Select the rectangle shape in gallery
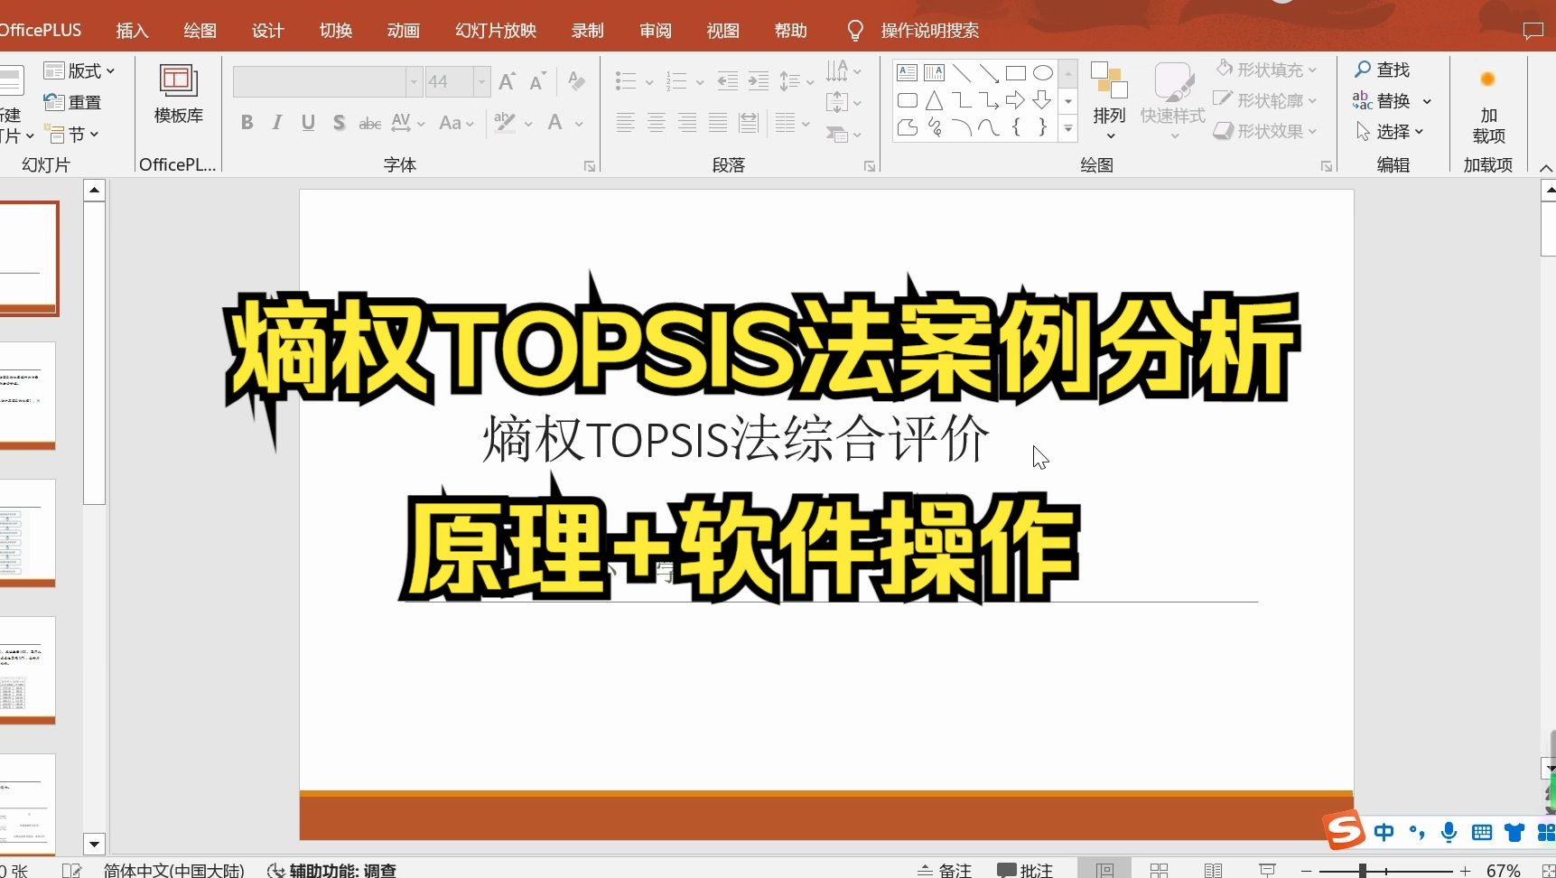Screen dimensions: 1556x878 (1016, 73)
